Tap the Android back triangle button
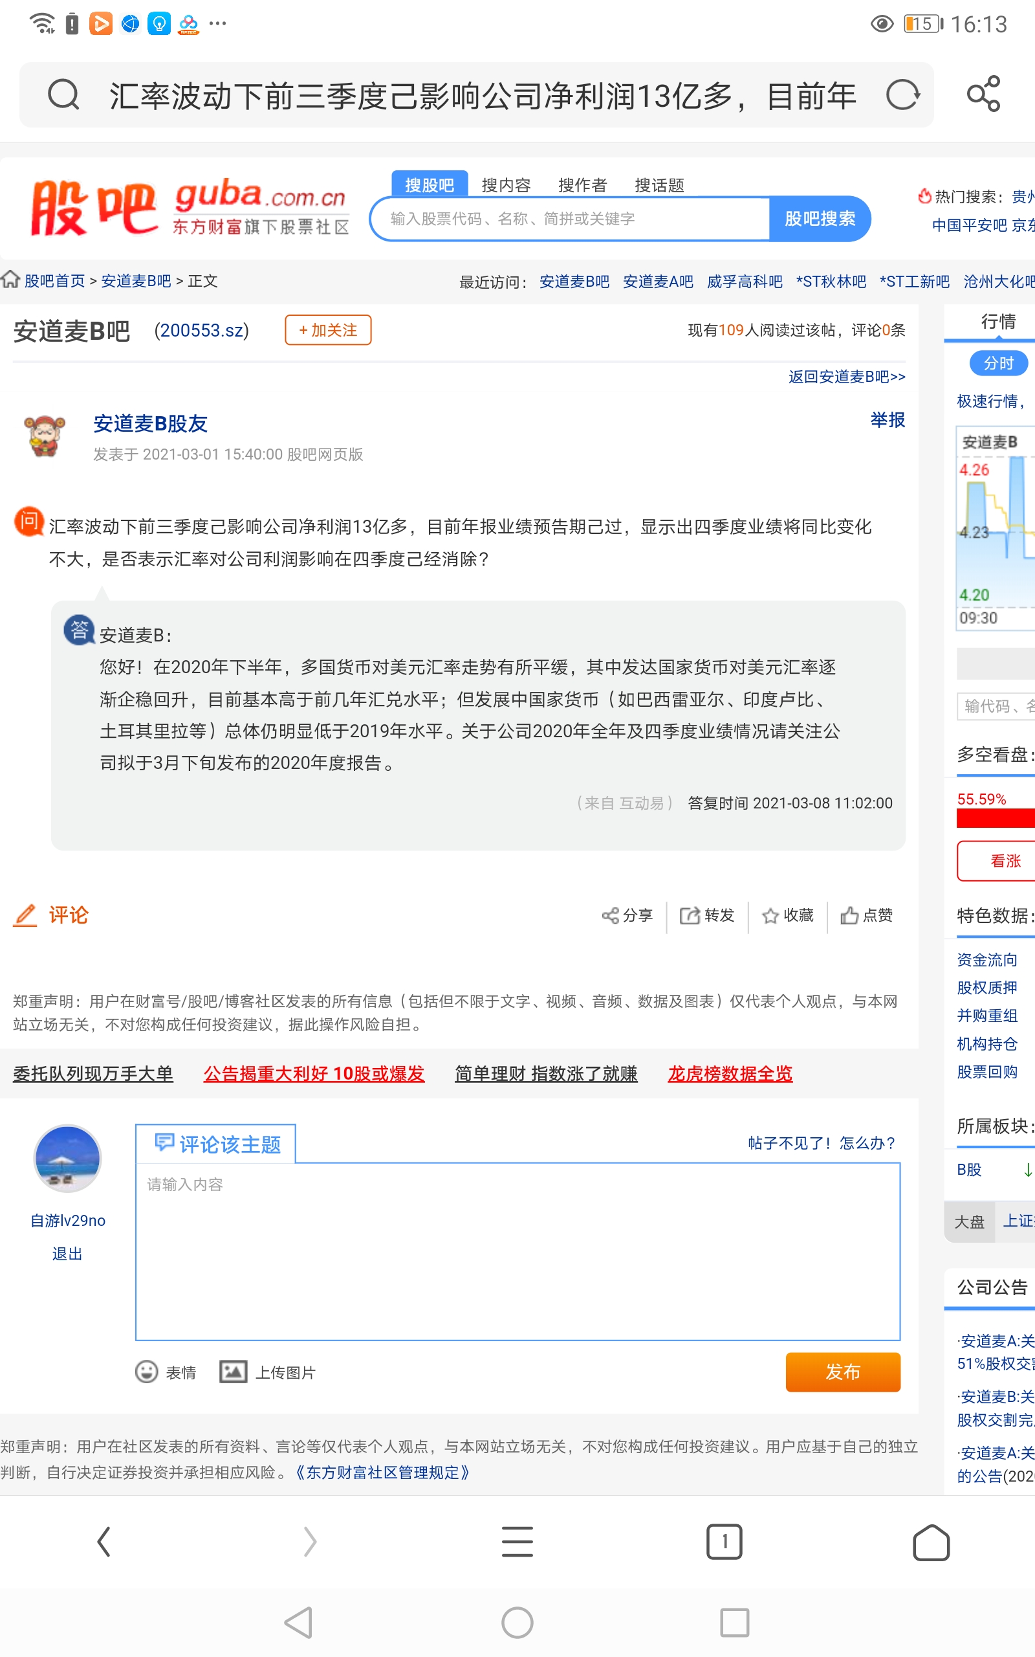Screen dimensions: 1035x1657 click(x=299, y=1622)
